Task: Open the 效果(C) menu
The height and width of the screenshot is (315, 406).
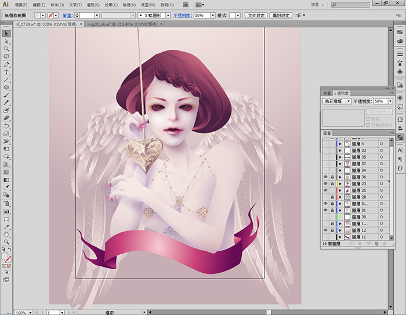Action: point(112,5)
